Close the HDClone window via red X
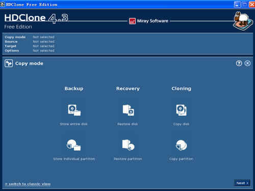This screenshot has height=191, width=255. (x=252, y=5)
